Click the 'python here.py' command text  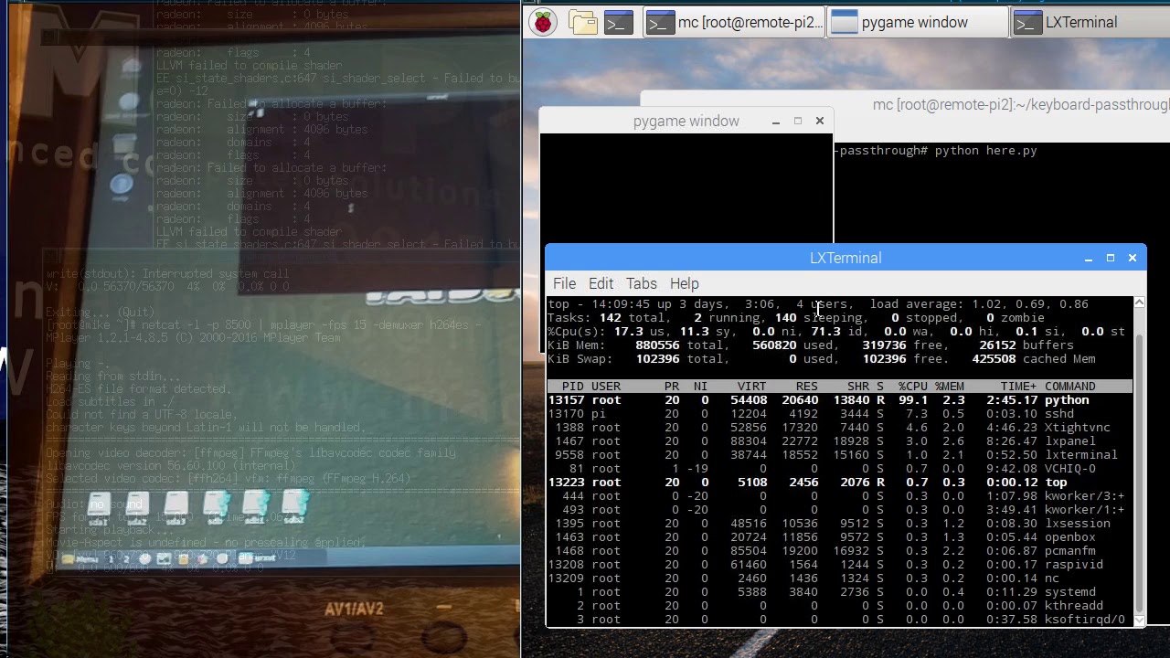point(985,151)
